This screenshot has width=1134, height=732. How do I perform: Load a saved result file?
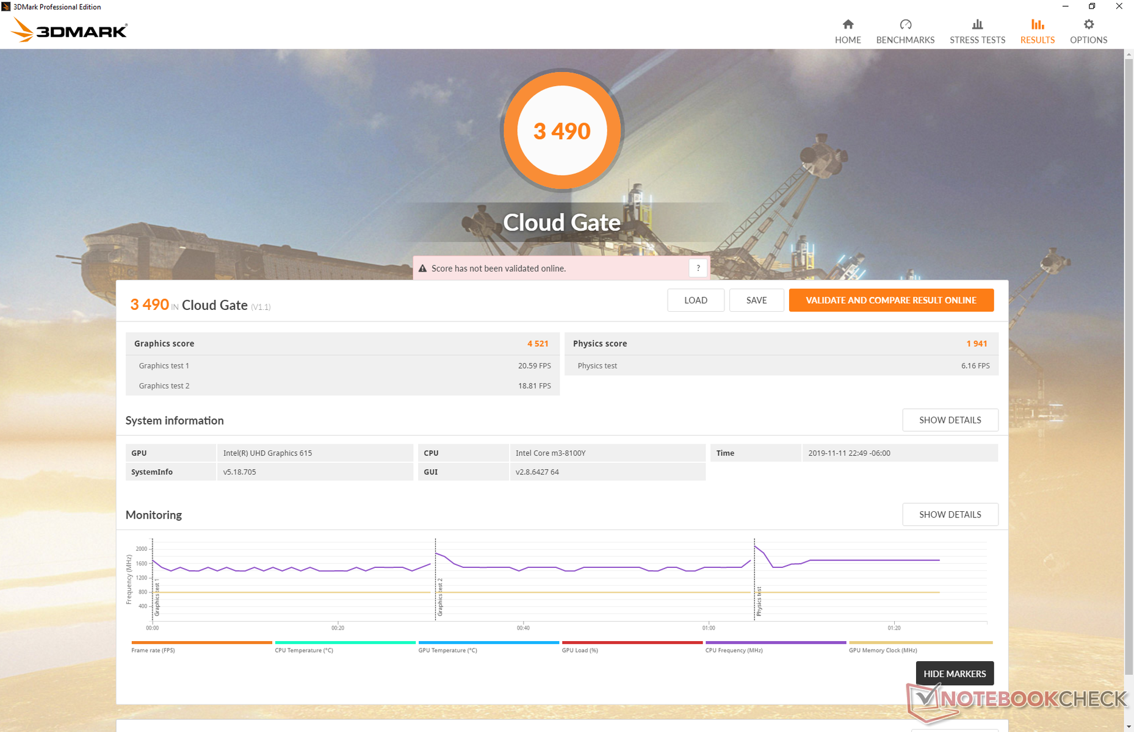[x=696, y=300]
